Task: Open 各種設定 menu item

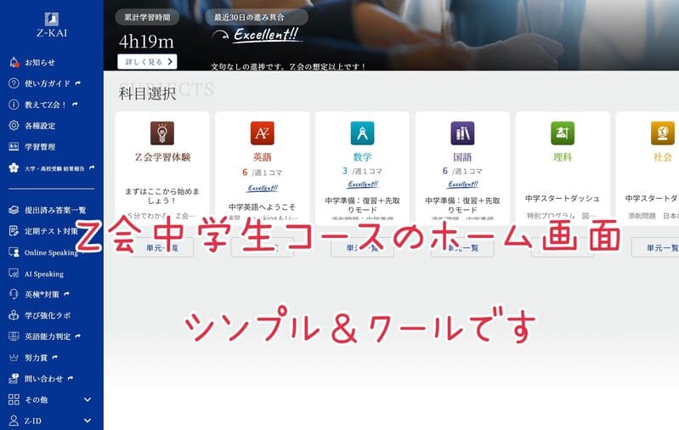Action: [40, 126]
